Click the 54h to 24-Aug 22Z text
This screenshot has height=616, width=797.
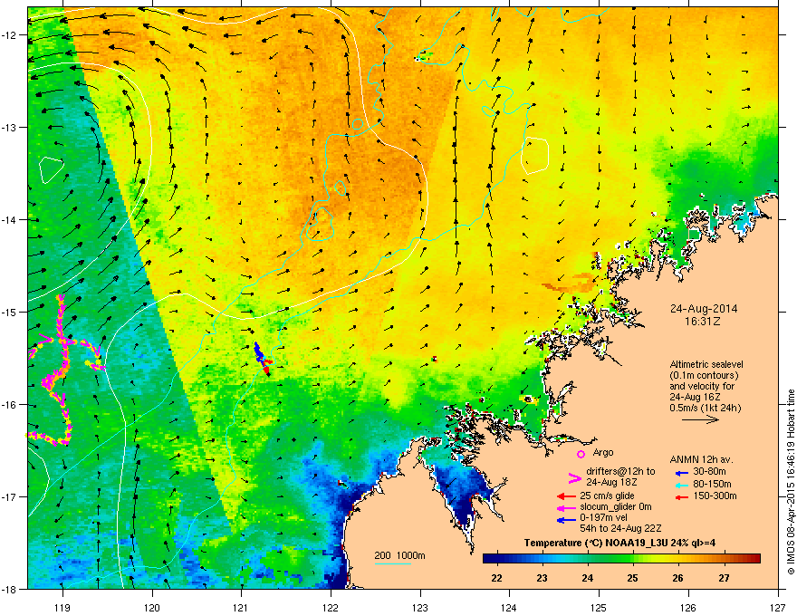click(x=620, y=528)
